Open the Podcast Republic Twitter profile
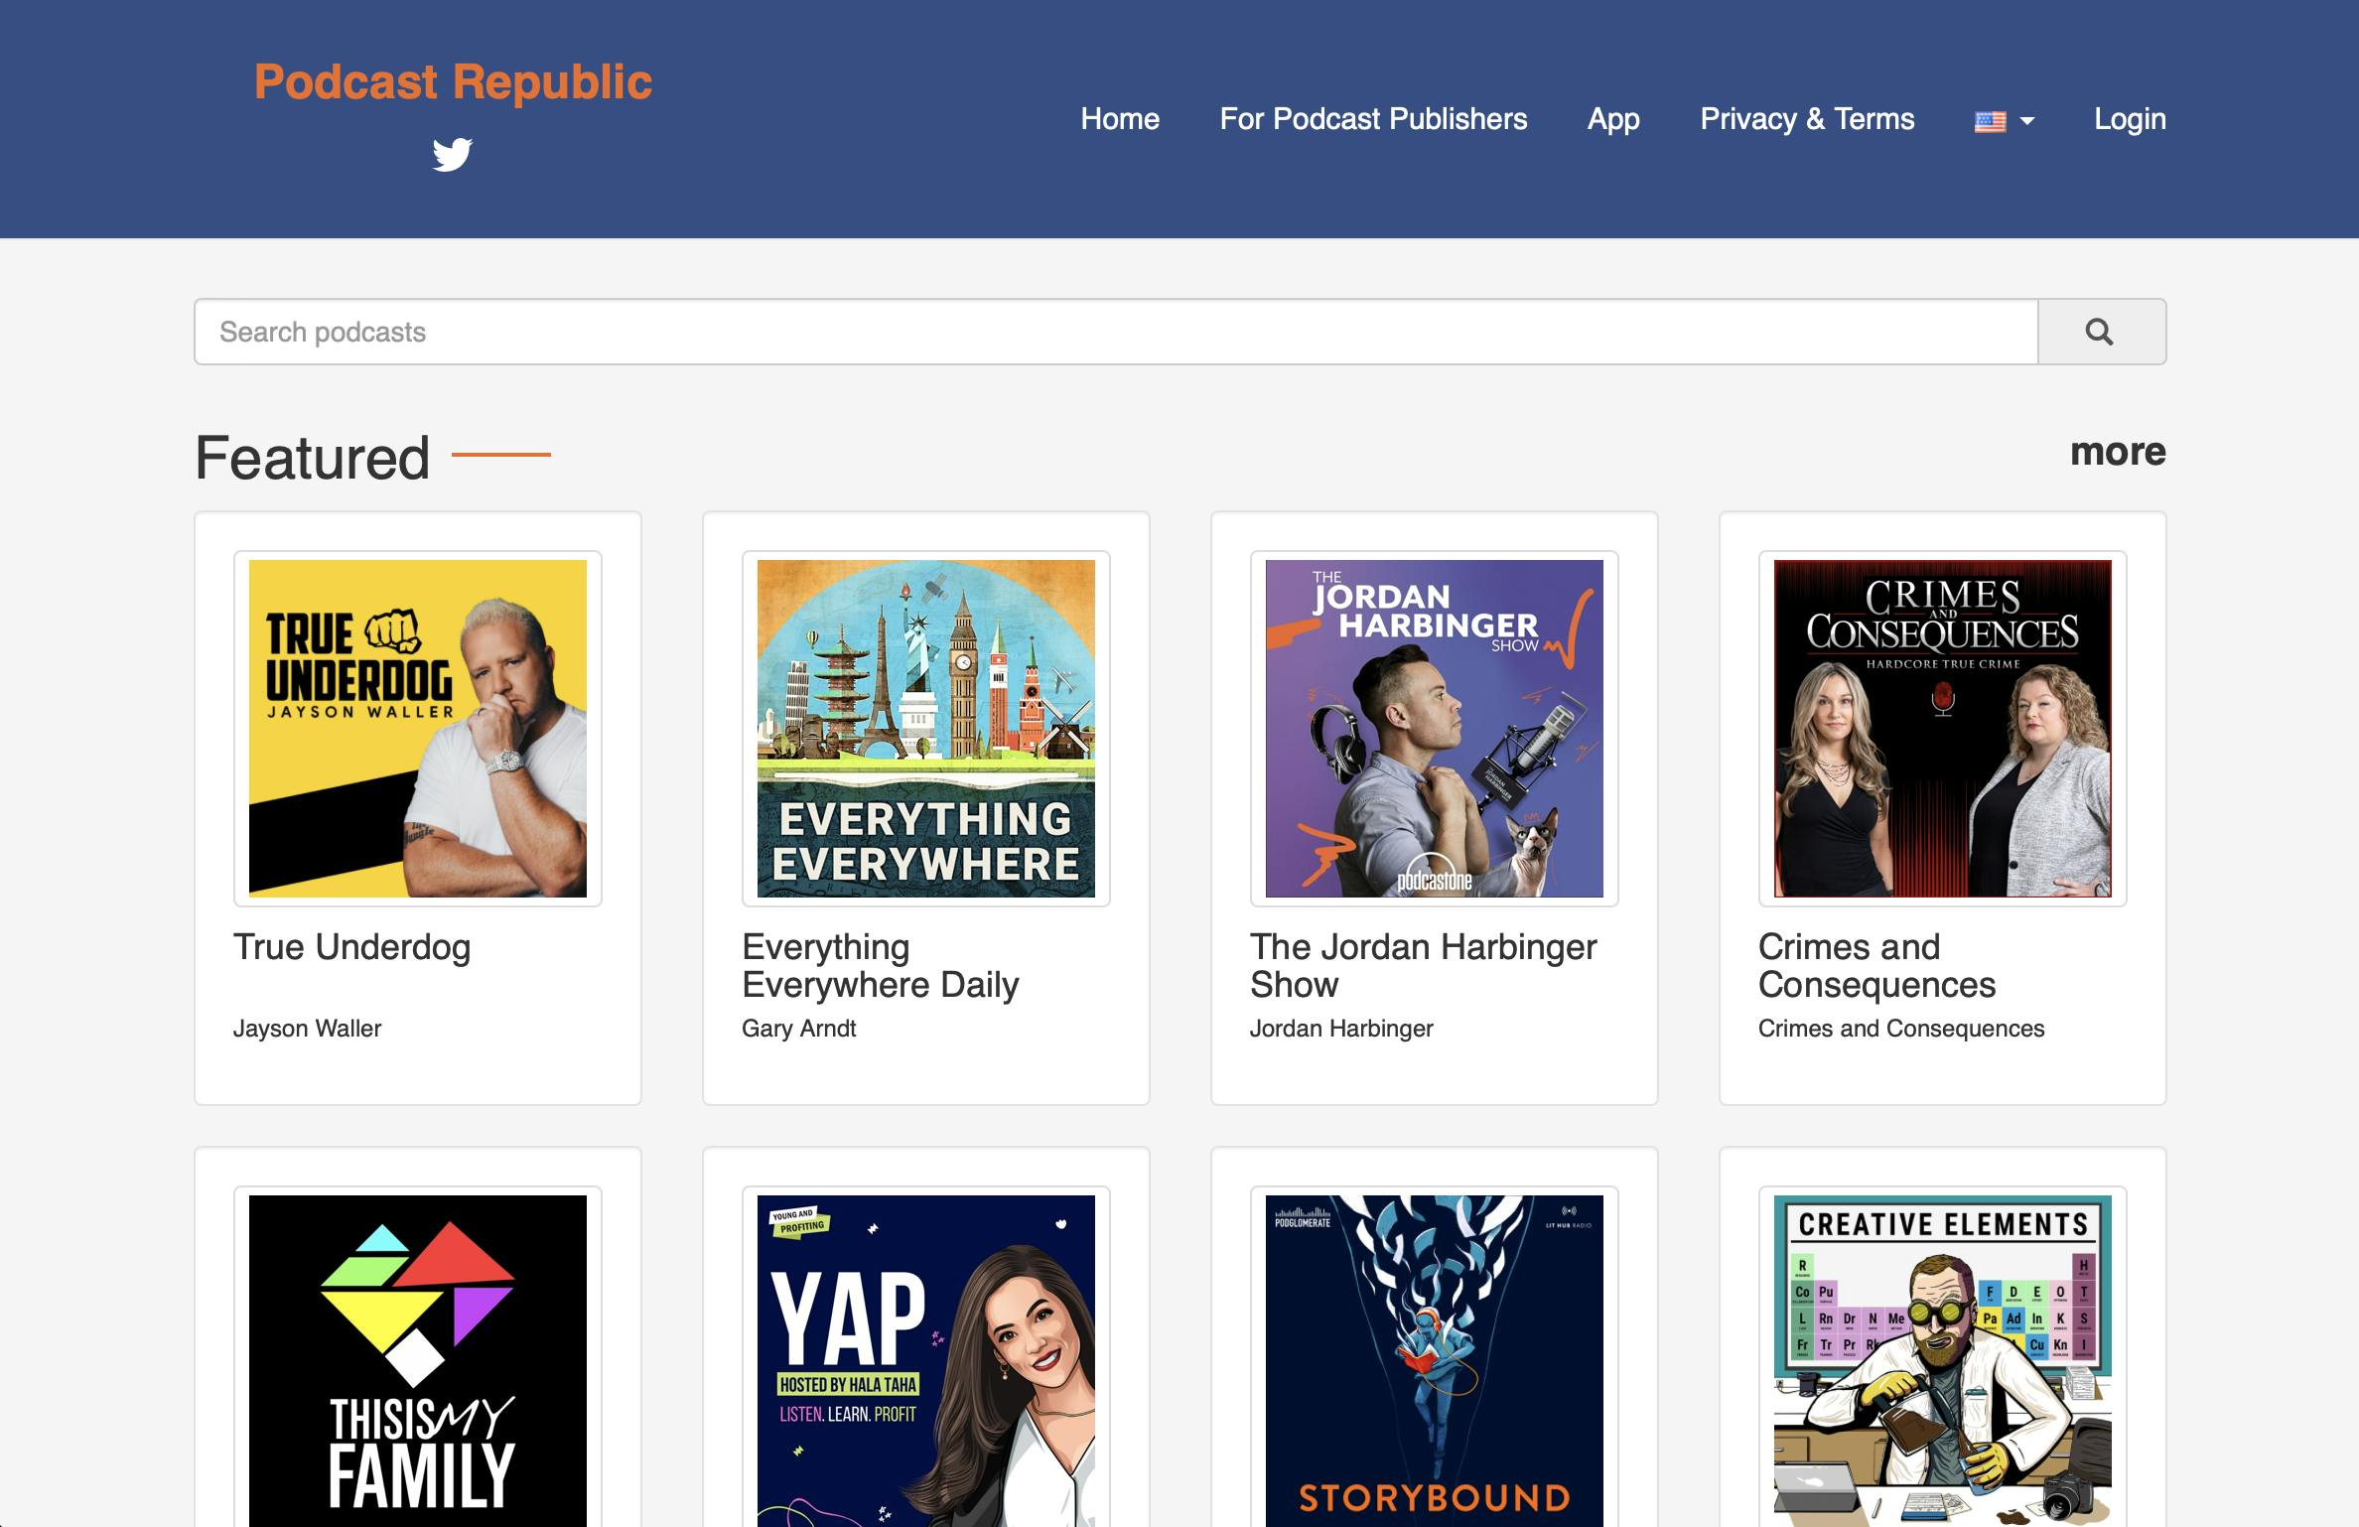This screenshot has height=1527, width=2359. coord(455,155)
